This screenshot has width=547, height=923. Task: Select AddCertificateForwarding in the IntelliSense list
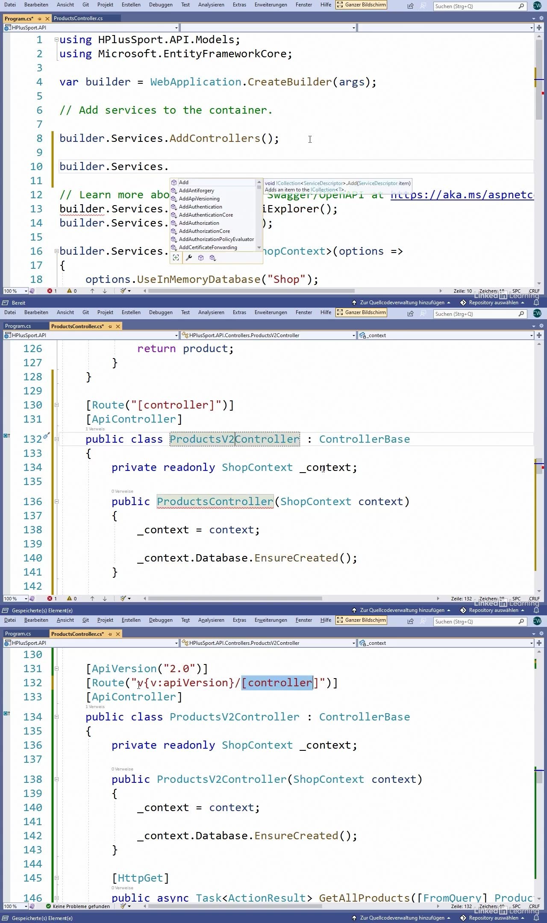(208, 247)
